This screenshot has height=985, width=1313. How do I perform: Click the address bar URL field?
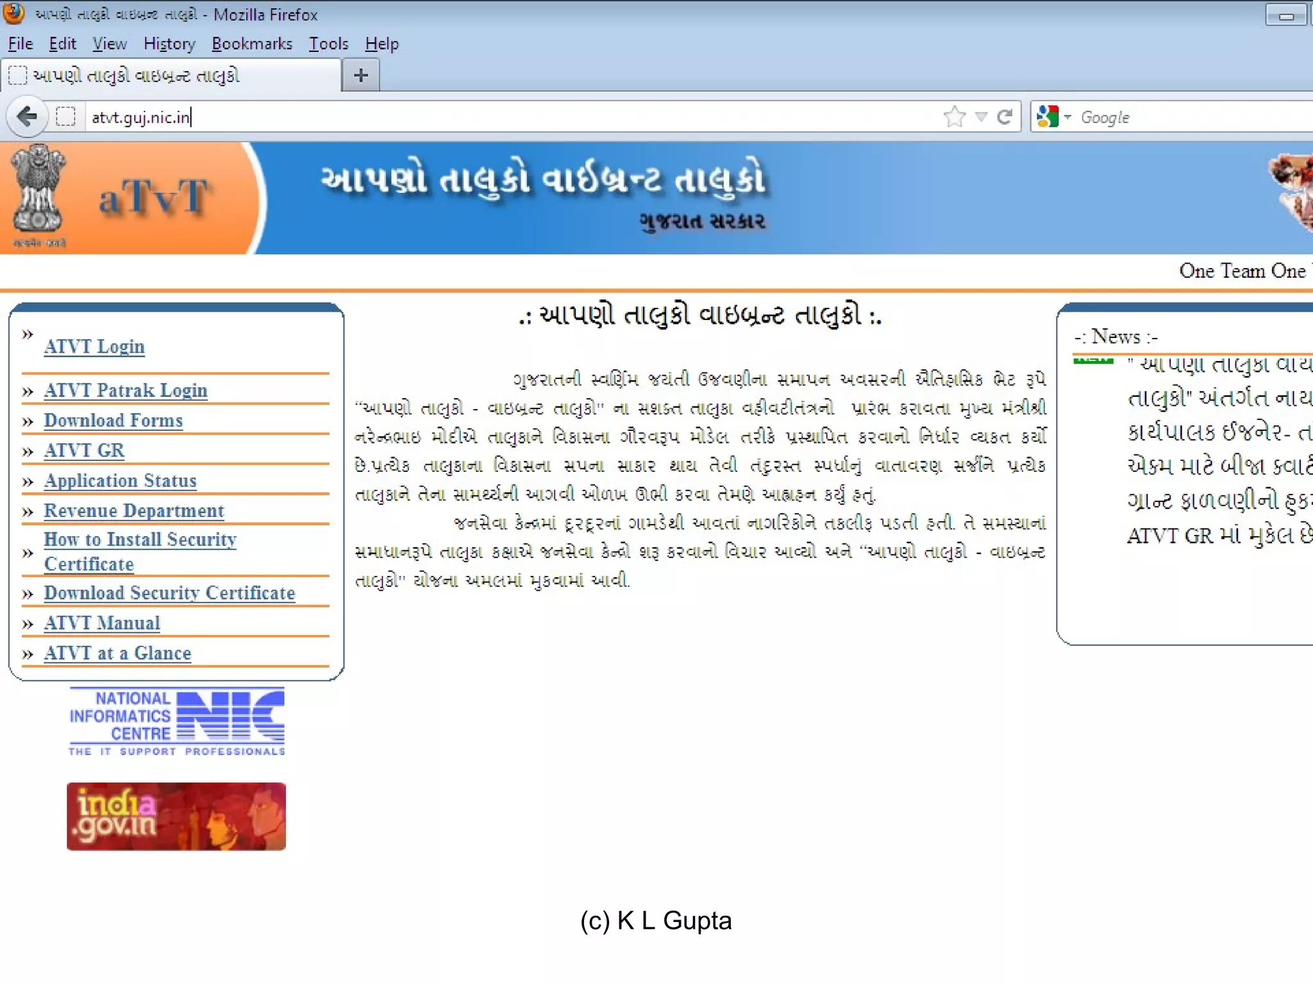tap(513, 117)
